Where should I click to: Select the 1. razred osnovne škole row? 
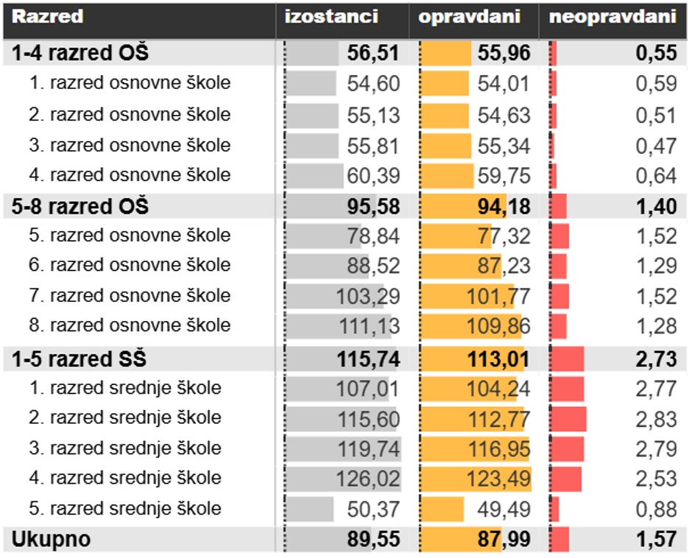(130, 83)
